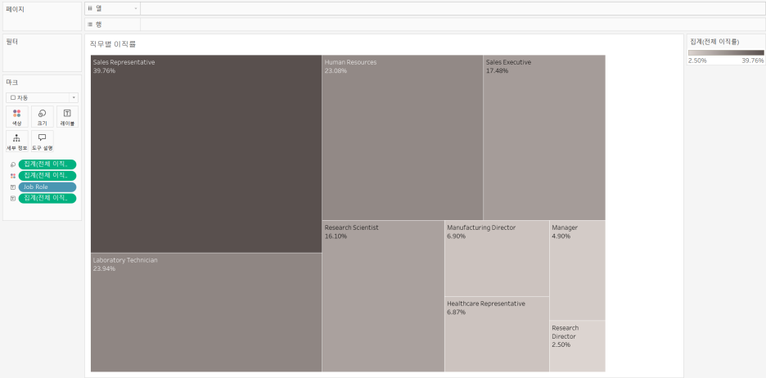Viewport: 766px width, 378px height.
Task: Click the color dots icon beside the second green pill
Action: point(13,176)
